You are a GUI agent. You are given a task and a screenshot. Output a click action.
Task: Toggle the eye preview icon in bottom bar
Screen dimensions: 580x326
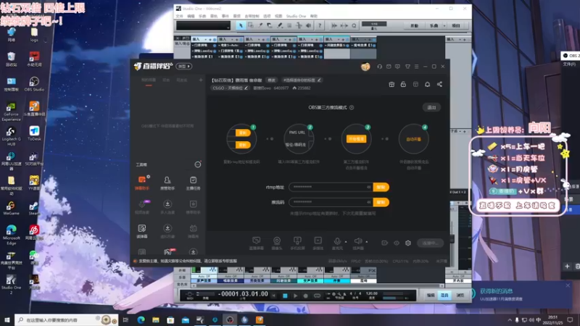pyautogui.click(x=396, y=243)
